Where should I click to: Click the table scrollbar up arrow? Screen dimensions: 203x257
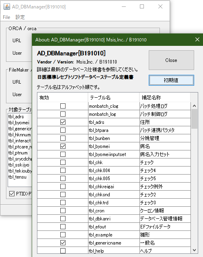click(194, 106)
